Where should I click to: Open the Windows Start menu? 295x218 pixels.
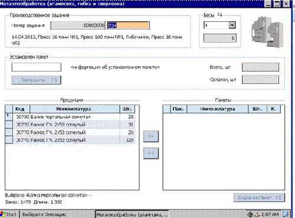click(x=9, y=214)
